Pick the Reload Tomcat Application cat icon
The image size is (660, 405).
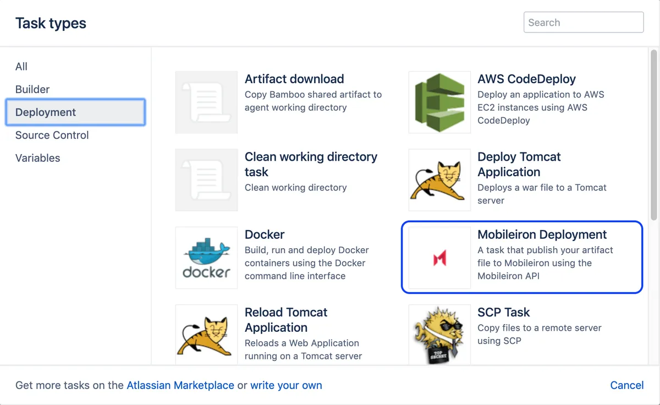pos(206,335)
